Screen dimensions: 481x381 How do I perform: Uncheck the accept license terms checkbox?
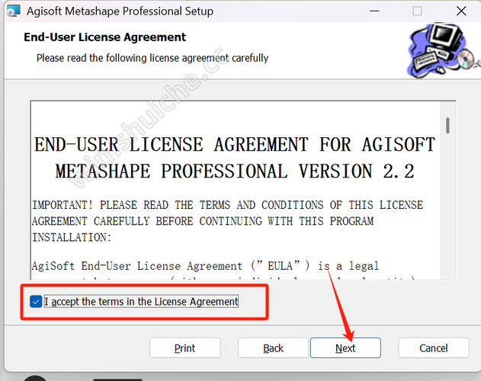36,302
